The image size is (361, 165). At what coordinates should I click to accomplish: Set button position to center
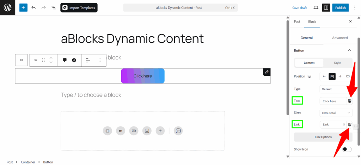click(332, 77)
